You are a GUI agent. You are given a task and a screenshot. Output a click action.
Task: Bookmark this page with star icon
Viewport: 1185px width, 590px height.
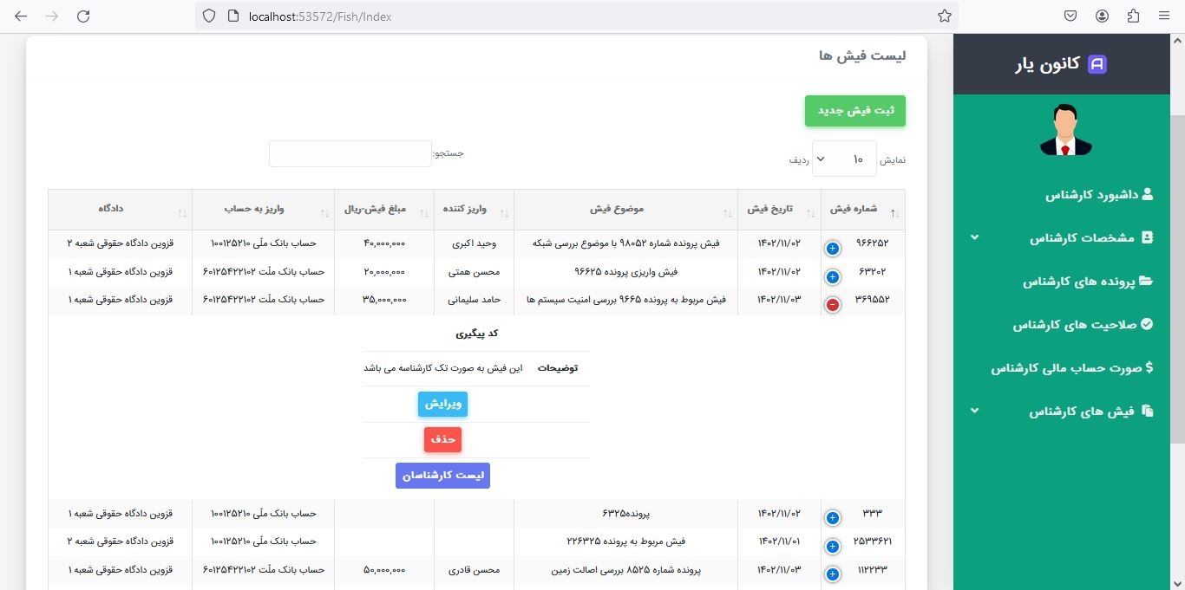tap(945, 16)
